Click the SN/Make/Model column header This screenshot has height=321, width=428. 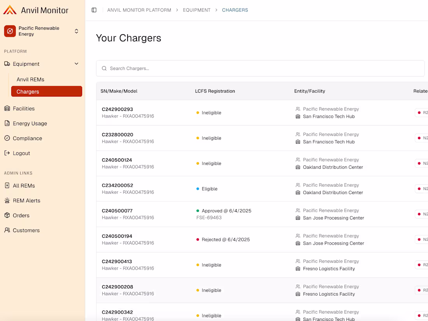point(119,91)
